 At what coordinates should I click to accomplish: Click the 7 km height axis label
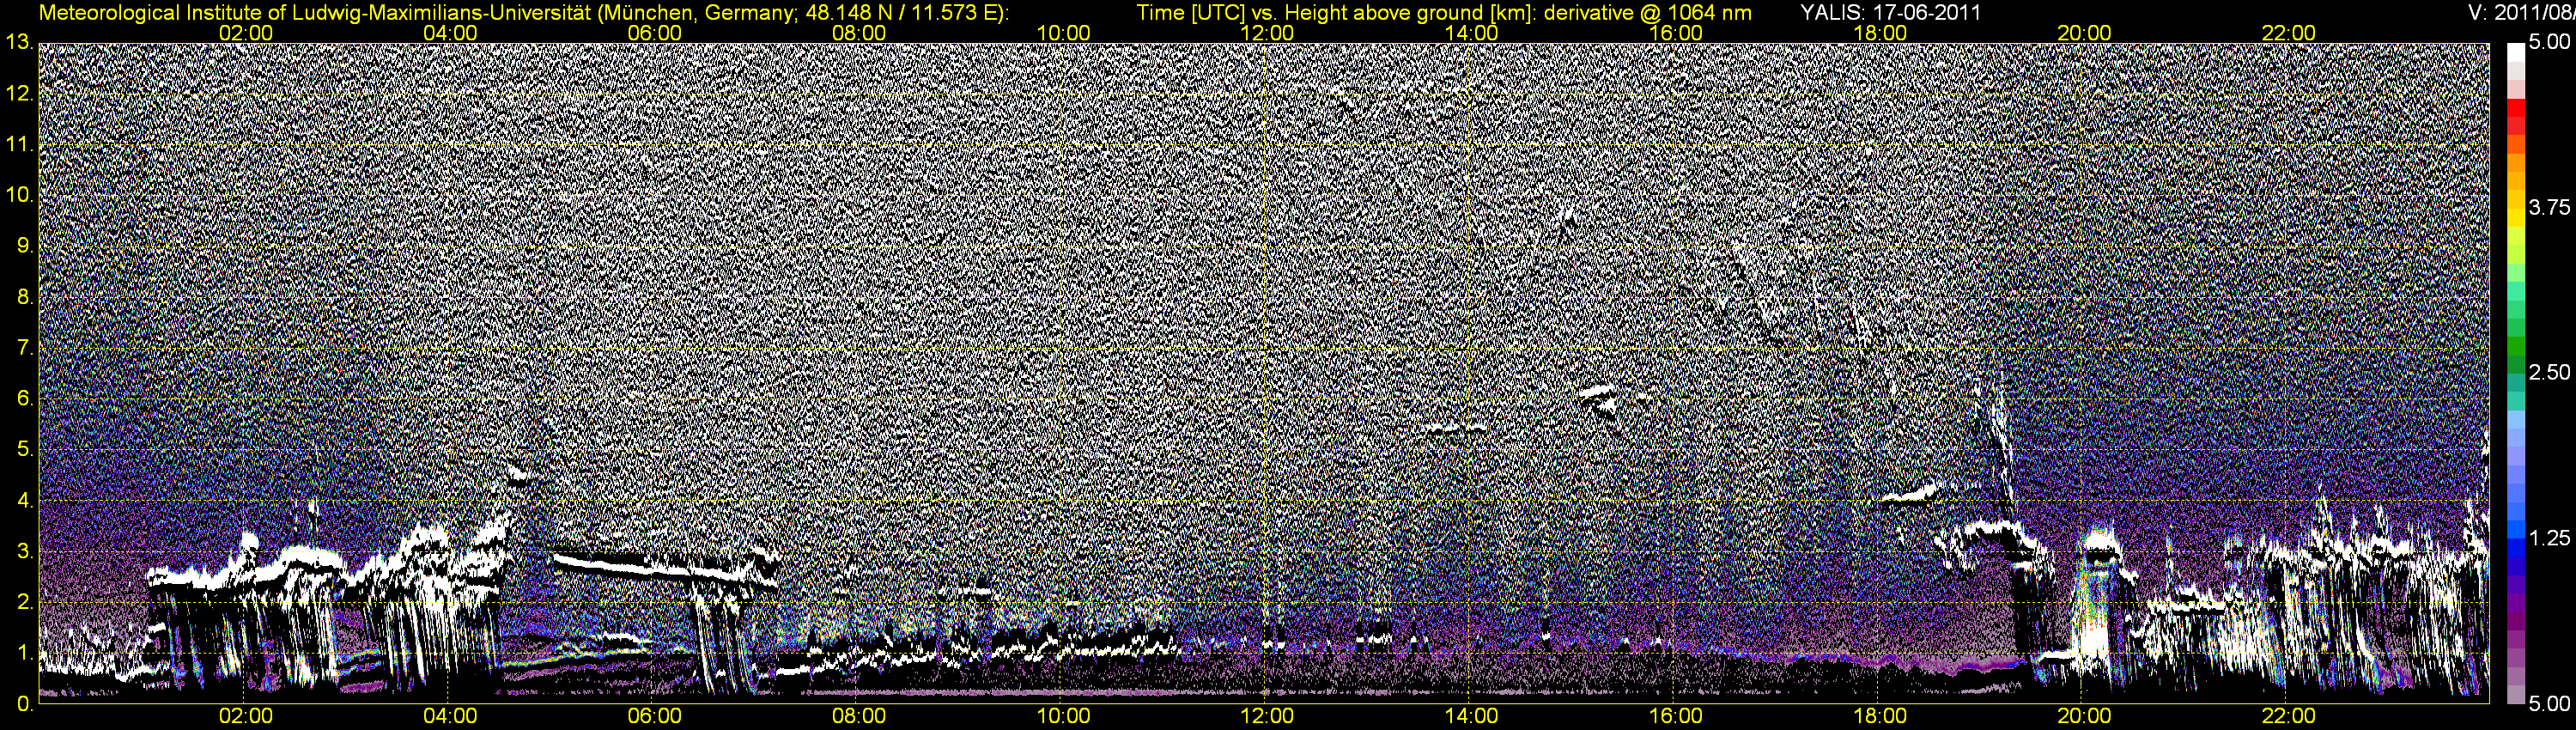pos(25,348)
